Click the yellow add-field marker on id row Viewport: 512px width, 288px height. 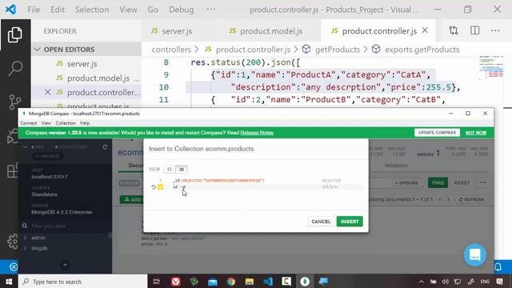click(x=160, y=187)
